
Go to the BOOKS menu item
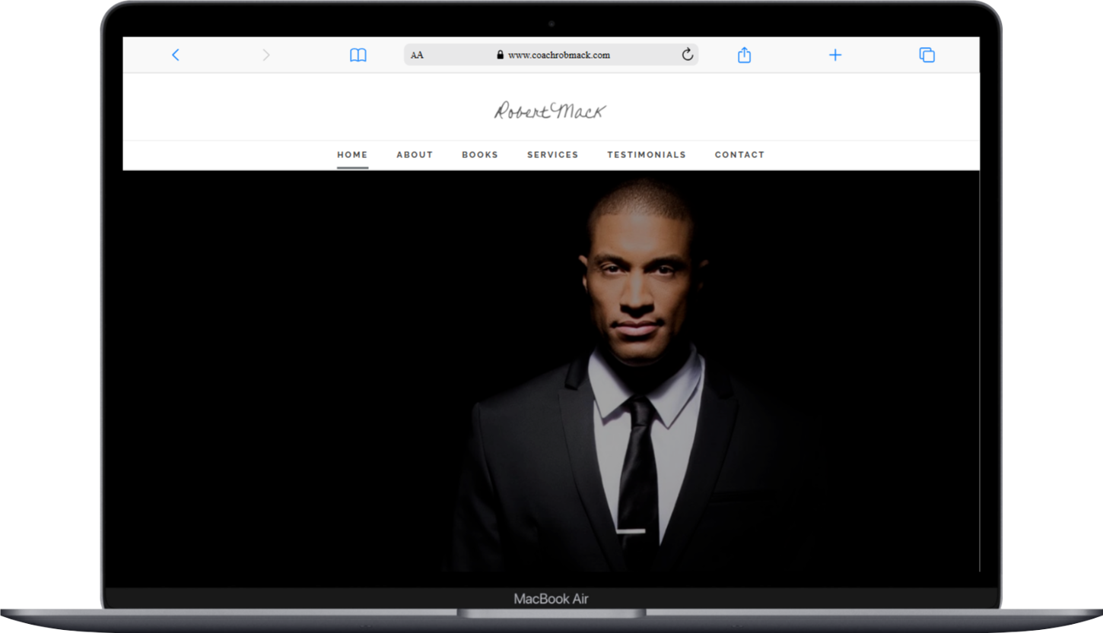480,154
